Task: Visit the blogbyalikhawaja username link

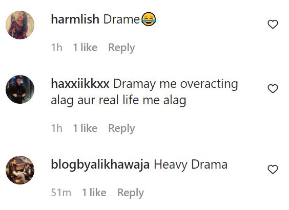Action: (100, 165)
